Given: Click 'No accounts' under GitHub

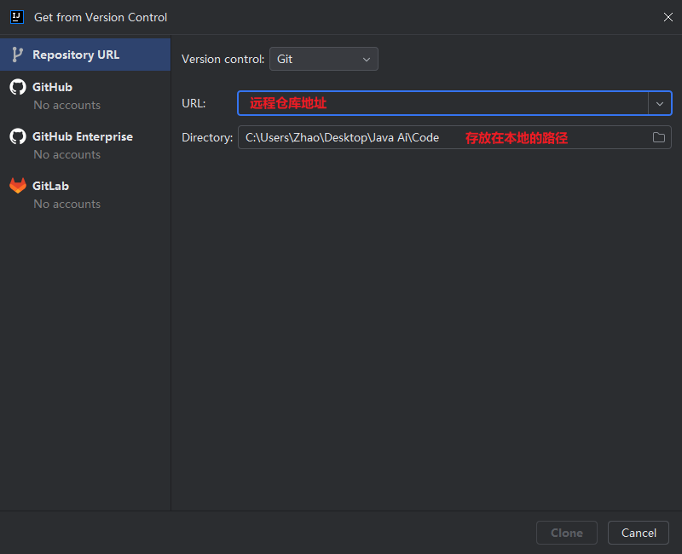Looking at the screenshot, I should 67,105.
